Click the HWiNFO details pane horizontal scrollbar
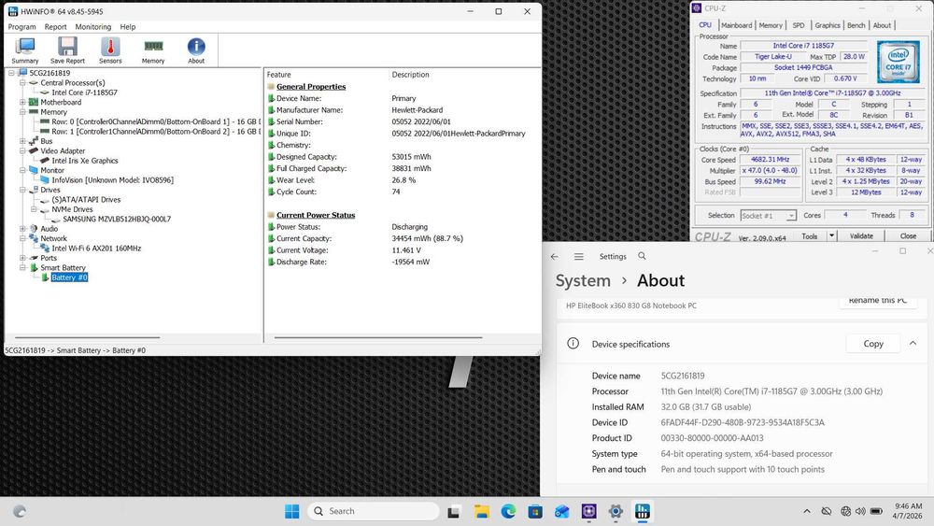This screenshot has height=526, width=934. [x=377, y=338]
